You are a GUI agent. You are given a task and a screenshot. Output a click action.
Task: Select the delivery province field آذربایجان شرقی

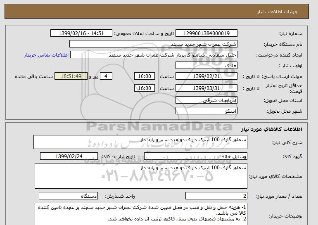tap(206, 100)
